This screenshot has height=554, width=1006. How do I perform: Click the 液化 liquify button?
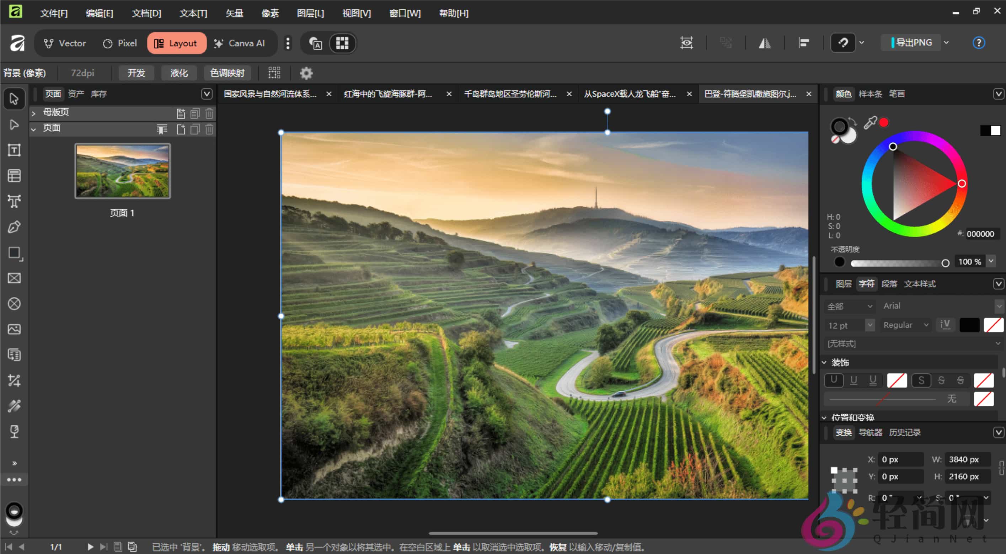pos(179,73)
